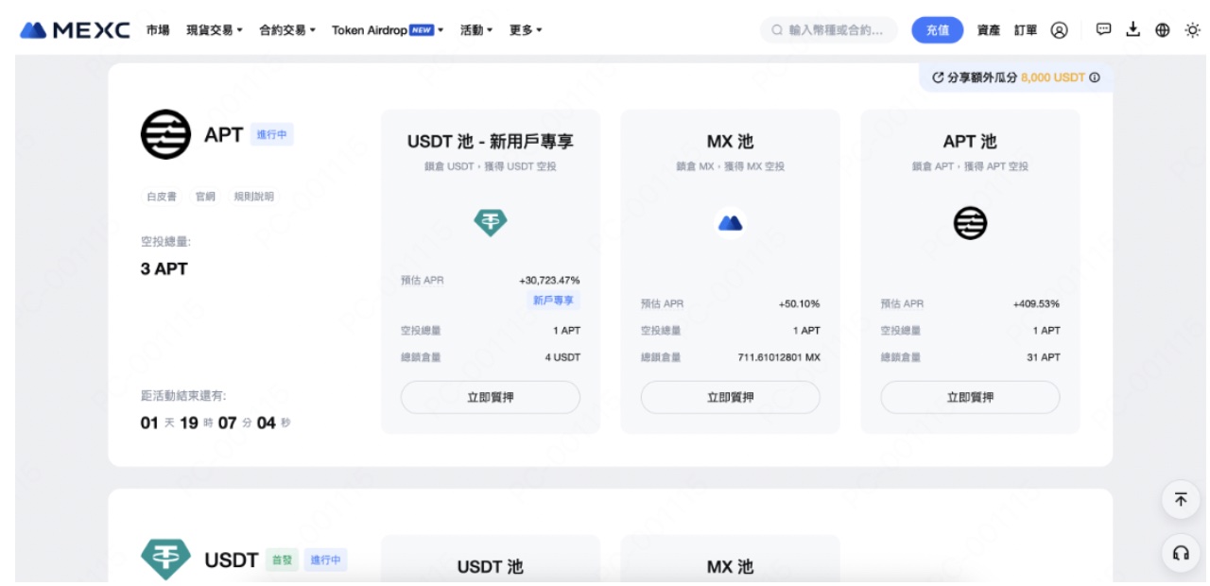
Task: Go to the 市場 menu item
Action: point(158,30)
